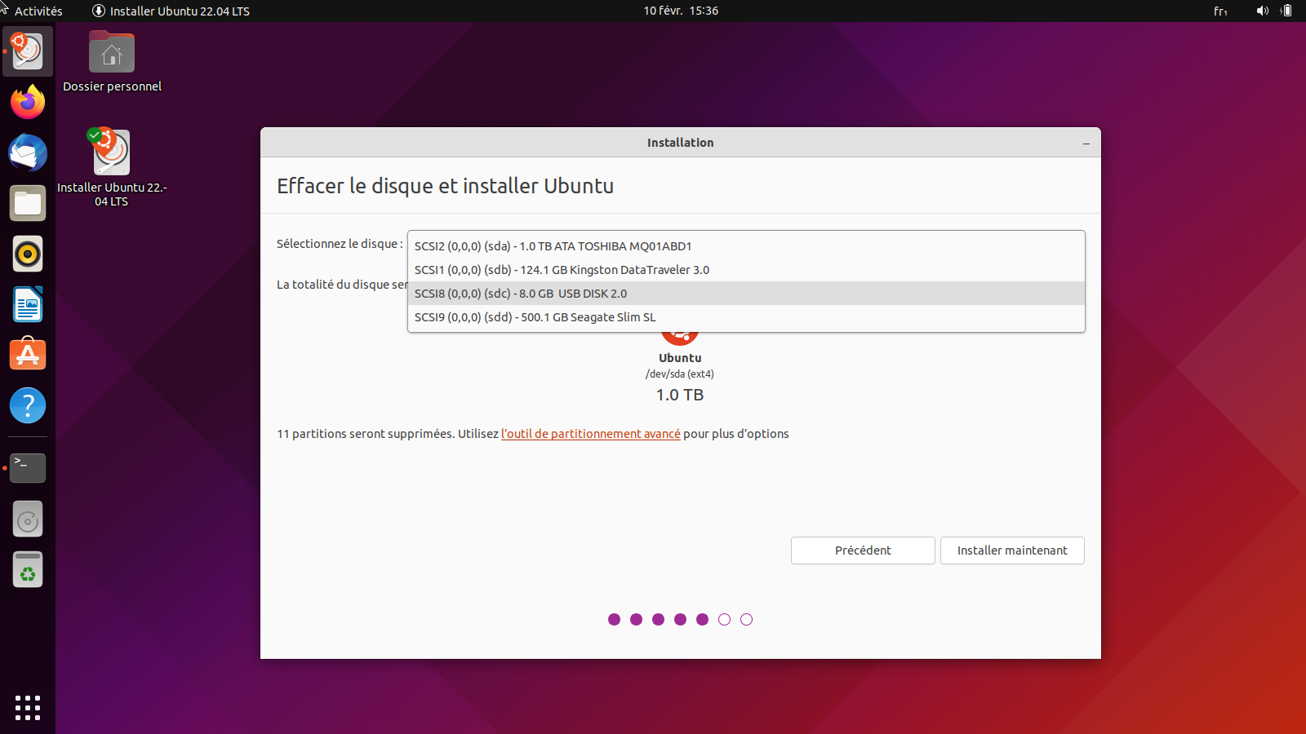Image resolution: width=1306 pixels, height=734 pixels.
Task: Open the fr keyboard layout indicator
Action: [1220, 11]
